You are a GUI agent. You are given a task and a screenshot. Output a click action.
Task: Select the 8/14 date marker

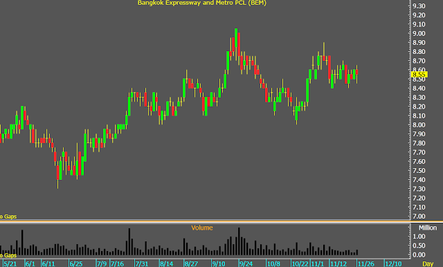pos(167,264)
